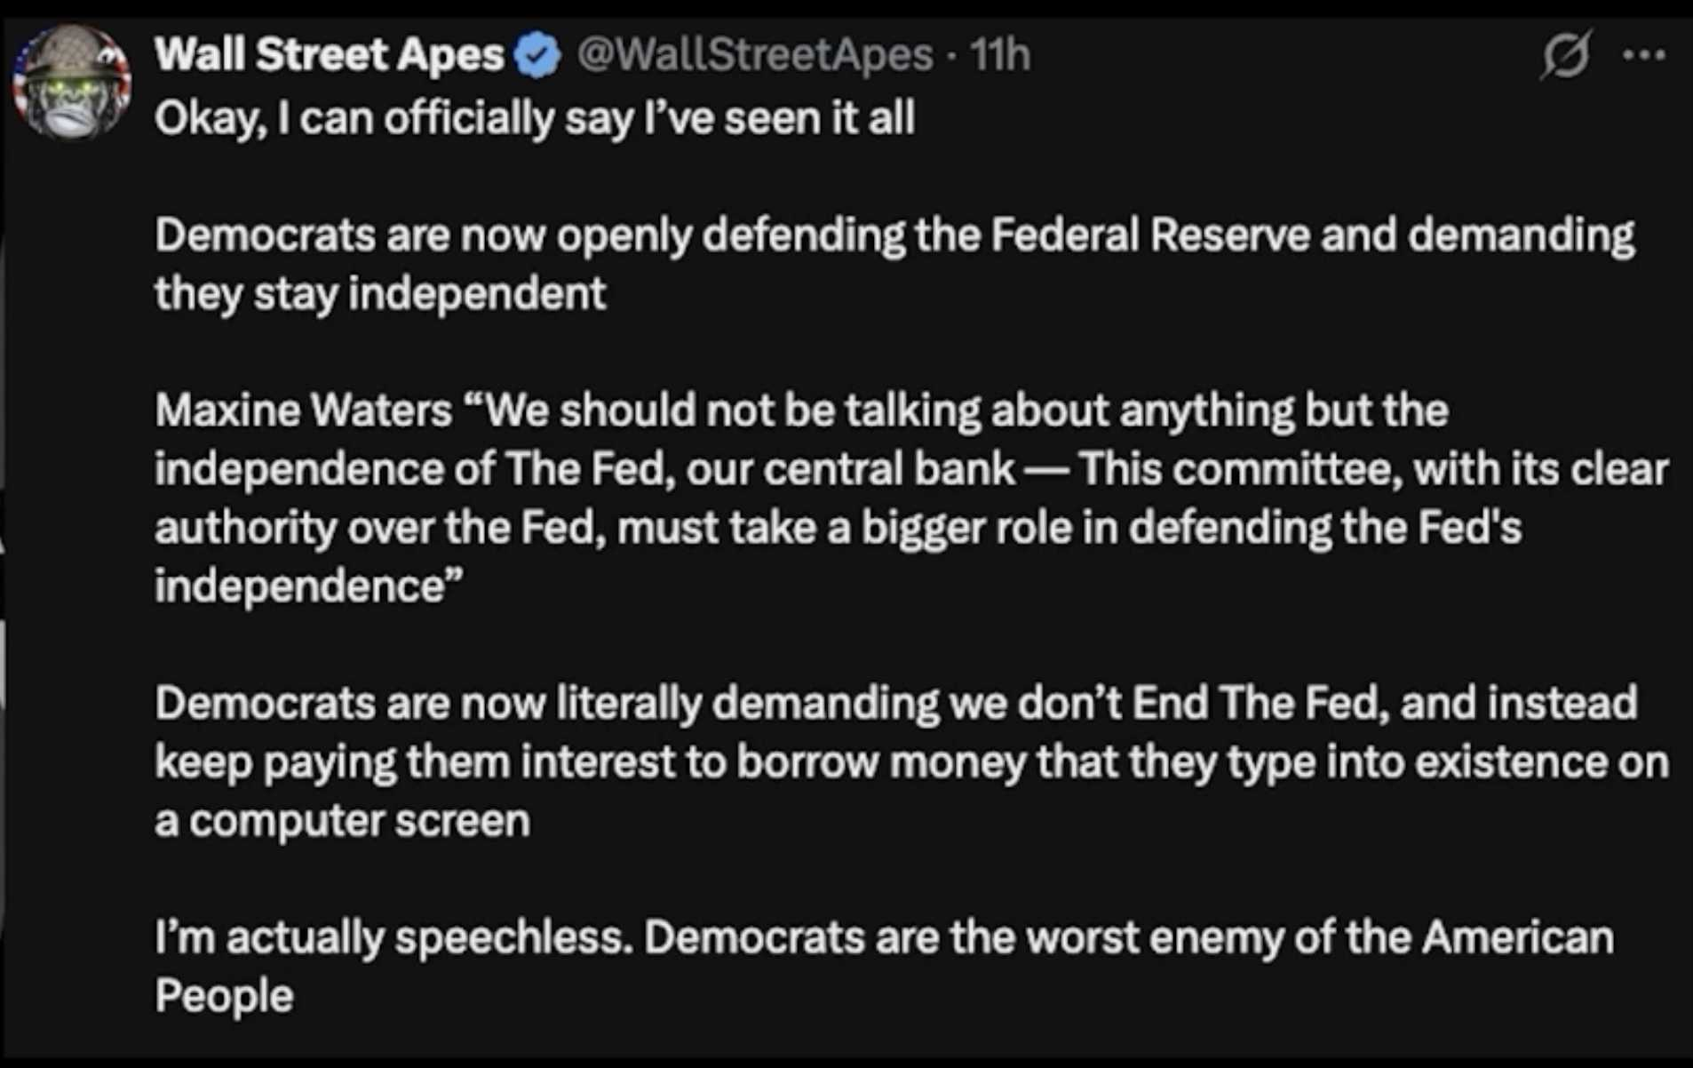This screenshot has height=1068, width=1693.
Task: Click the final word "People"
Action: 224,996
